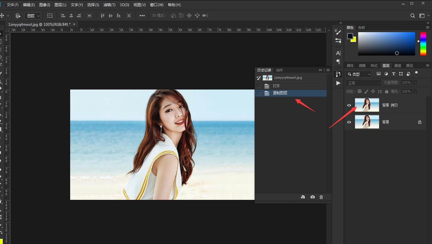Click the search magnifier icon in options bar
The image size is (432, 244).
tap(413, 16)
